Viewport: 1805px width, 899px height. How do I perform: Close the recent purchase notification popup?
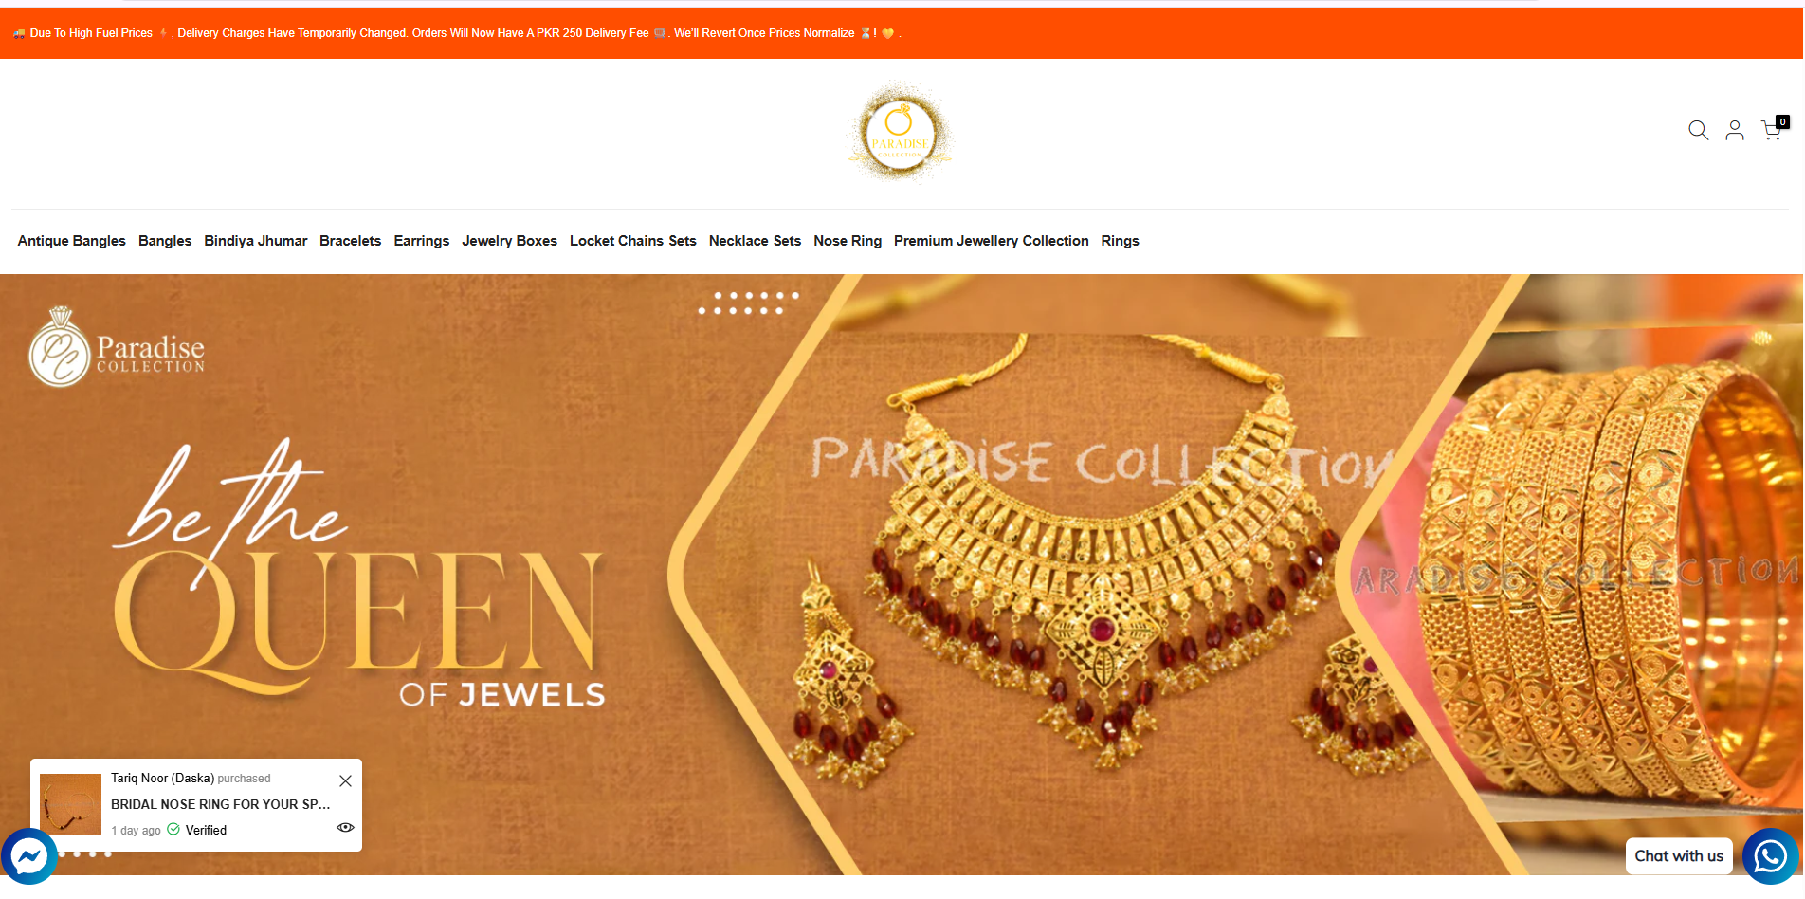click(345, 780)
